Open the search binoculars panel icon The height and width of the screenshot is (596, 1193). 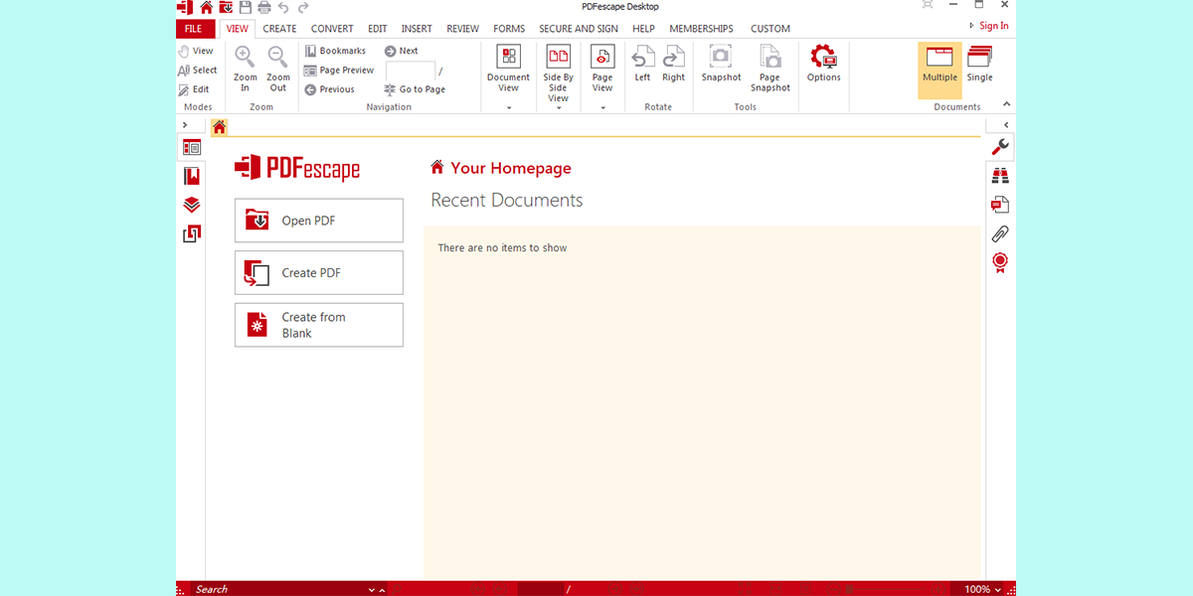(x=1000, y=176)
